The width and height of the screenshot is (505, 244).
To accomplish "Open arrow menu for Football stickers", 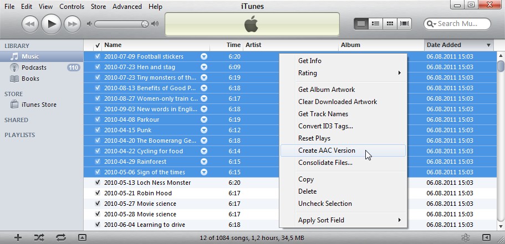I will [204, 56].
